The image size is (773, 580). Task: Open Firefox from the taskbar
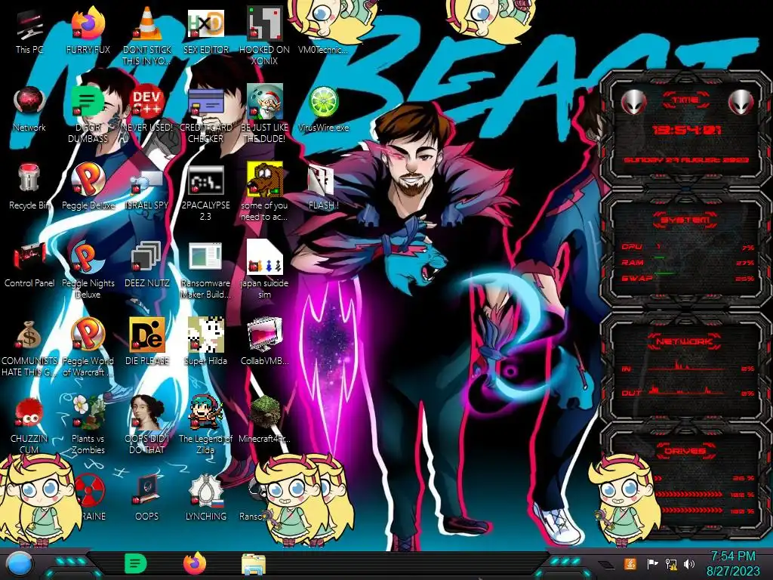[x=195, y=563]
